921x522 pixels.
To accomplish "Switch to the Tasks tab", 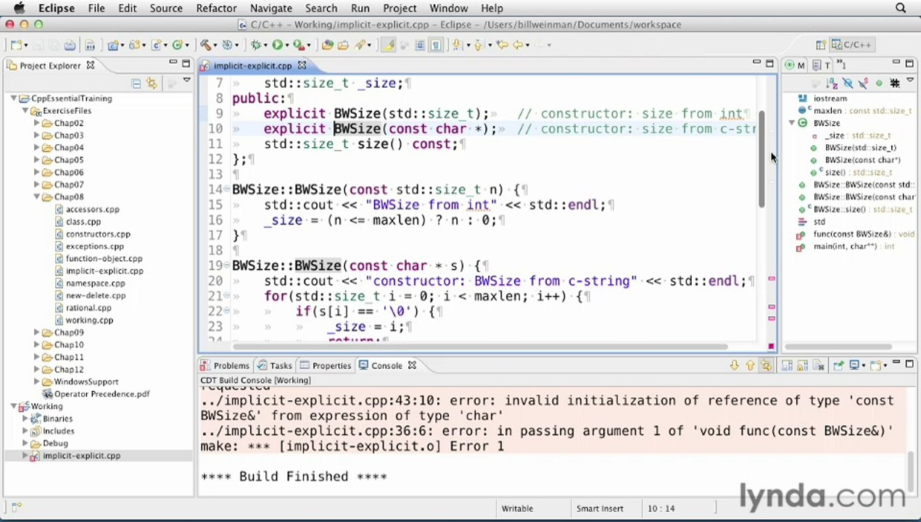I will click(275, 365).
